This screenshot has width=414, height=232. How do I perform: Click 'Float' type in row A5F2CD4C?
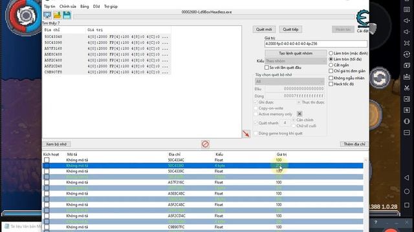tap(219, 216)
